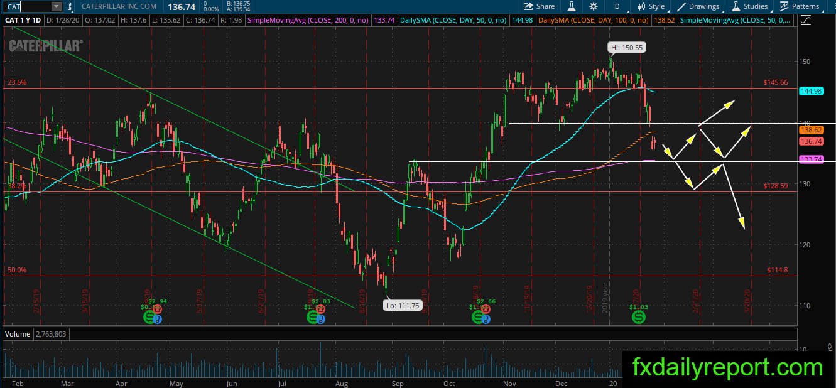Click the Volume study label
The image size is (836, 388).
point(18,334)
